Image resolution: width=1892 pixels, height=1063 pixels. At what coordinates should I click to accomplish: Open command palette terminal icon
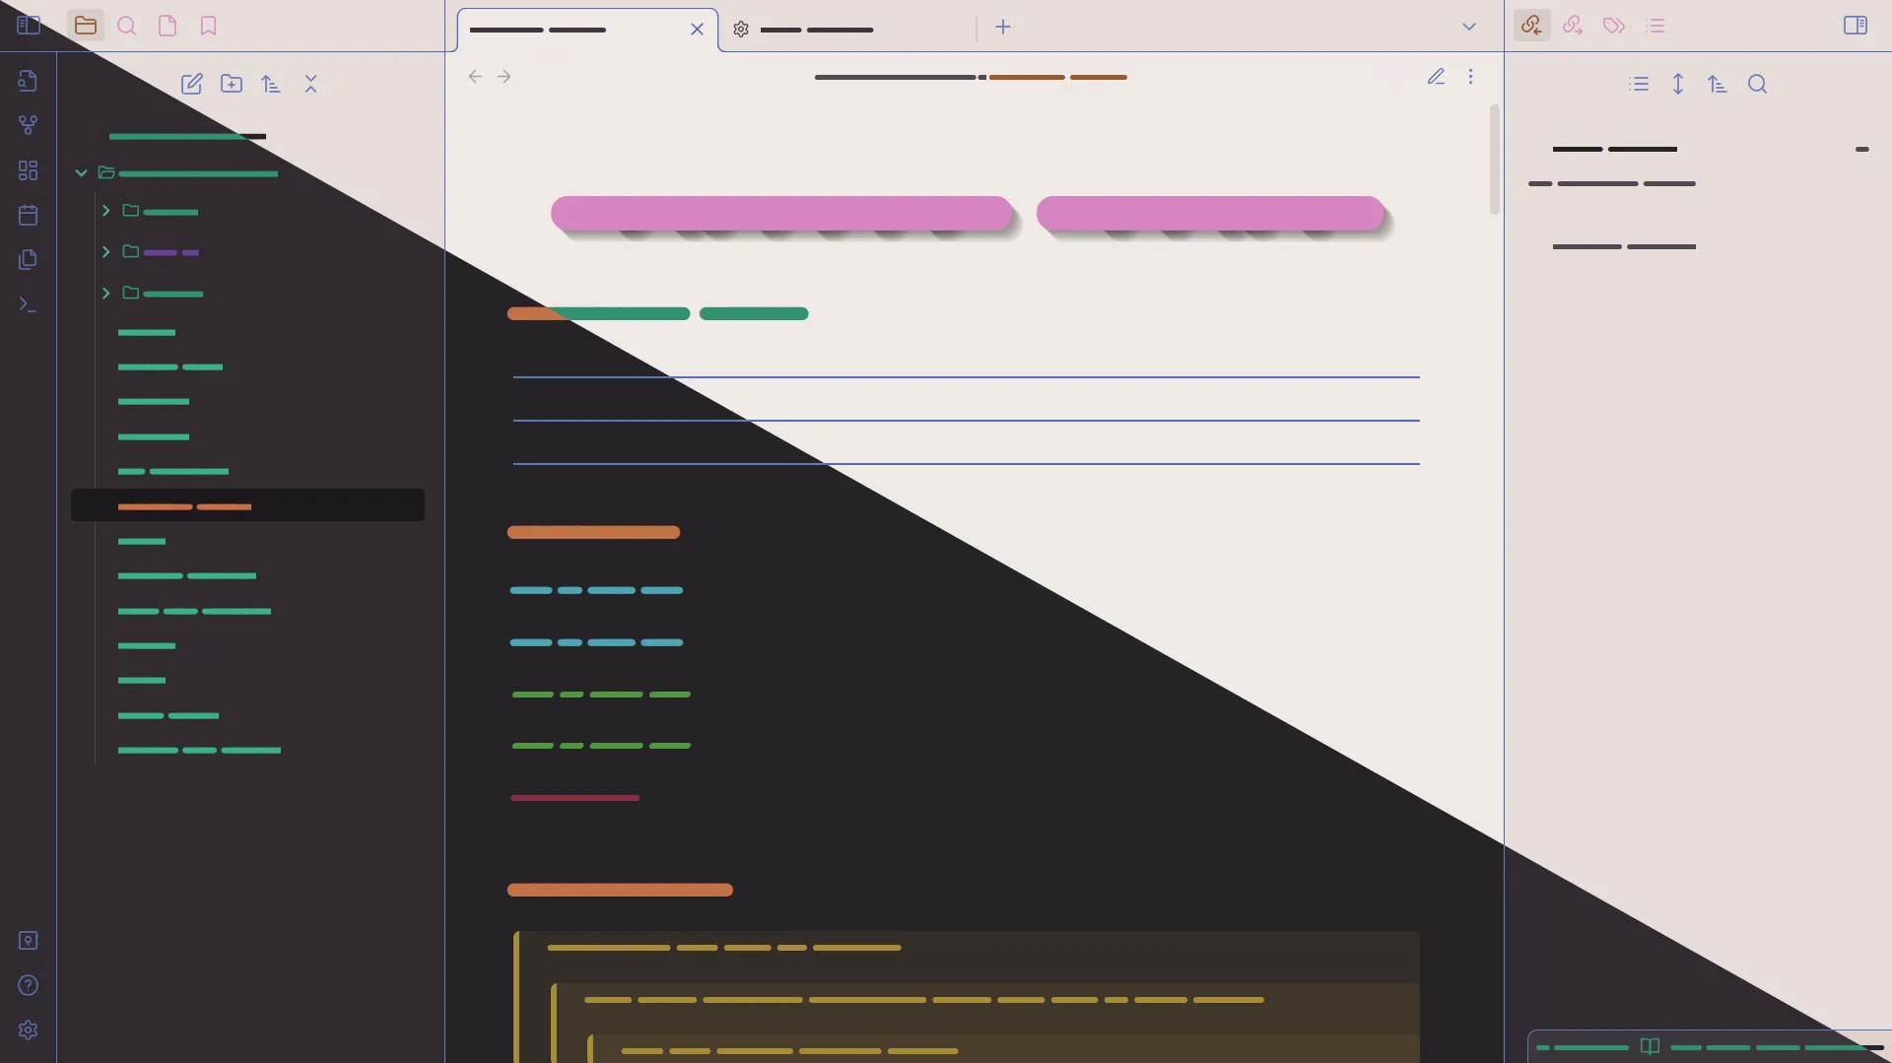tap(29, 304)
